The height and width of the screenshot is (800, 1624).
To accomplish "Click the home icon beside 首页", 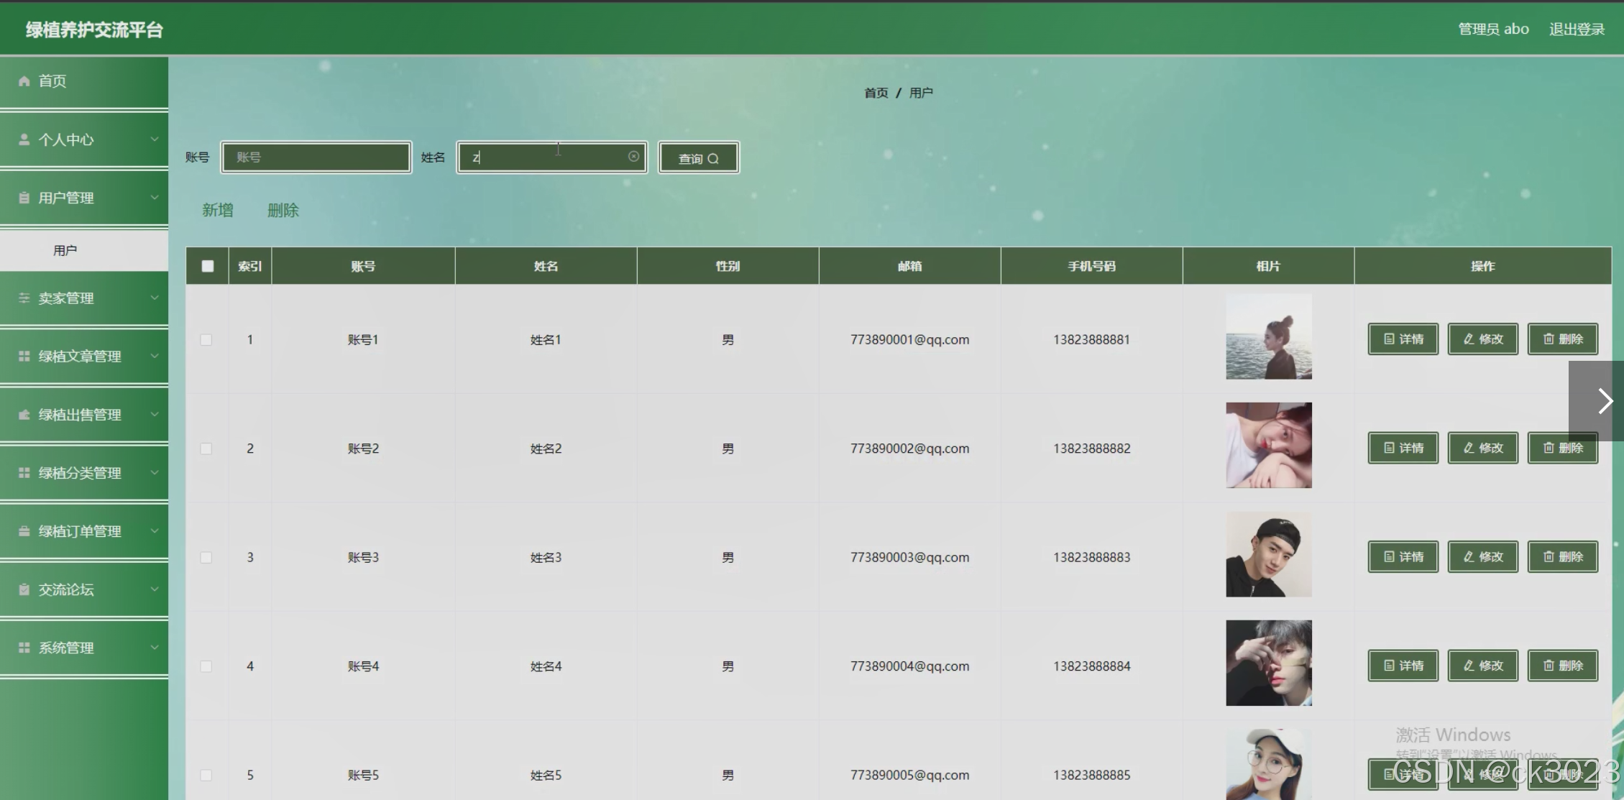I will tap(24, 81).
